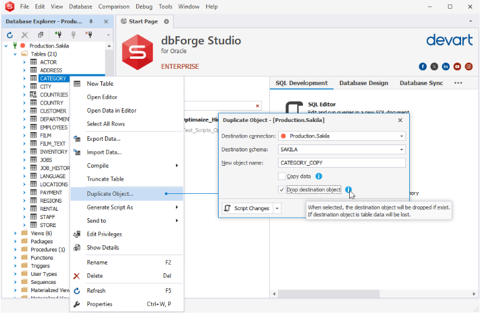Click the disconnect plug icon with red X
This screenshot has width=481, height=314.
(89, 34)
